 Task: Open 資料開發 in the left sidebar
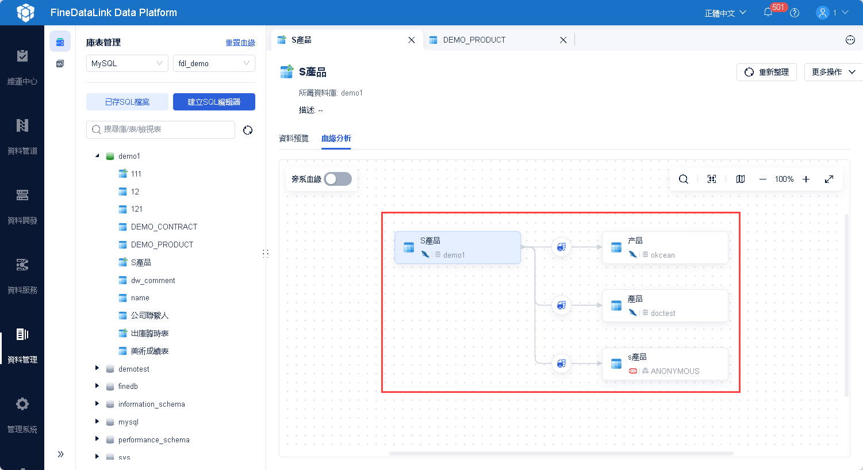pyautogui.click(x=22, y=207)
